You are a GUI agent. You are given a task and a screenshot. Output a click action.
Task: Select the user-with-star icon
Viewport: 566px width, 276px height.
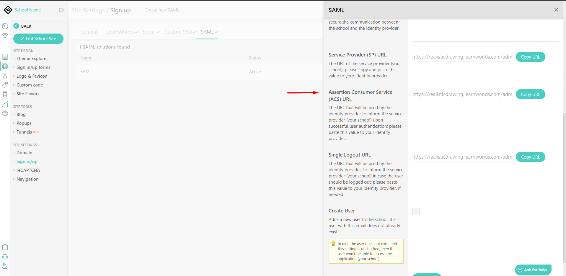coord(5,266)
